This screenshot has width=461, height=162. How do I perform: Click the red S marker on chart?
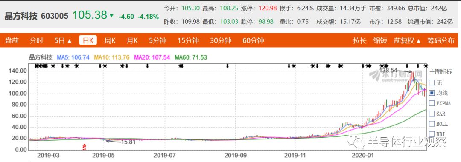[84, 147]
